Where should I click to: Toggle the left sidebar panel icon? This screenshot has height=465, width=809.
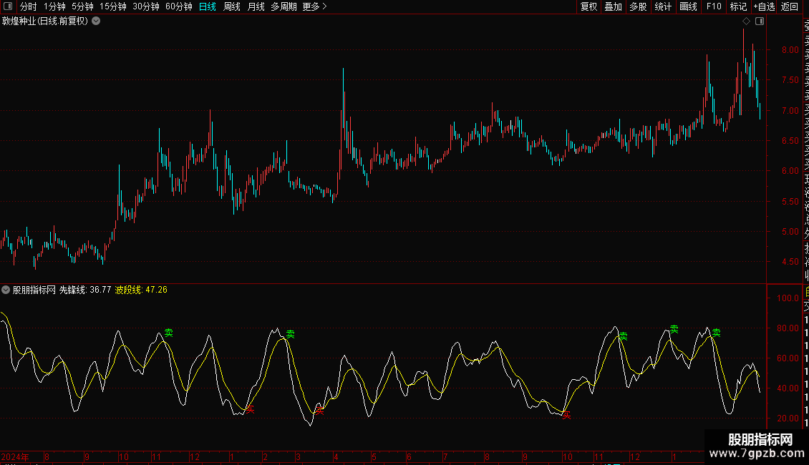click(x=8, y=6)
